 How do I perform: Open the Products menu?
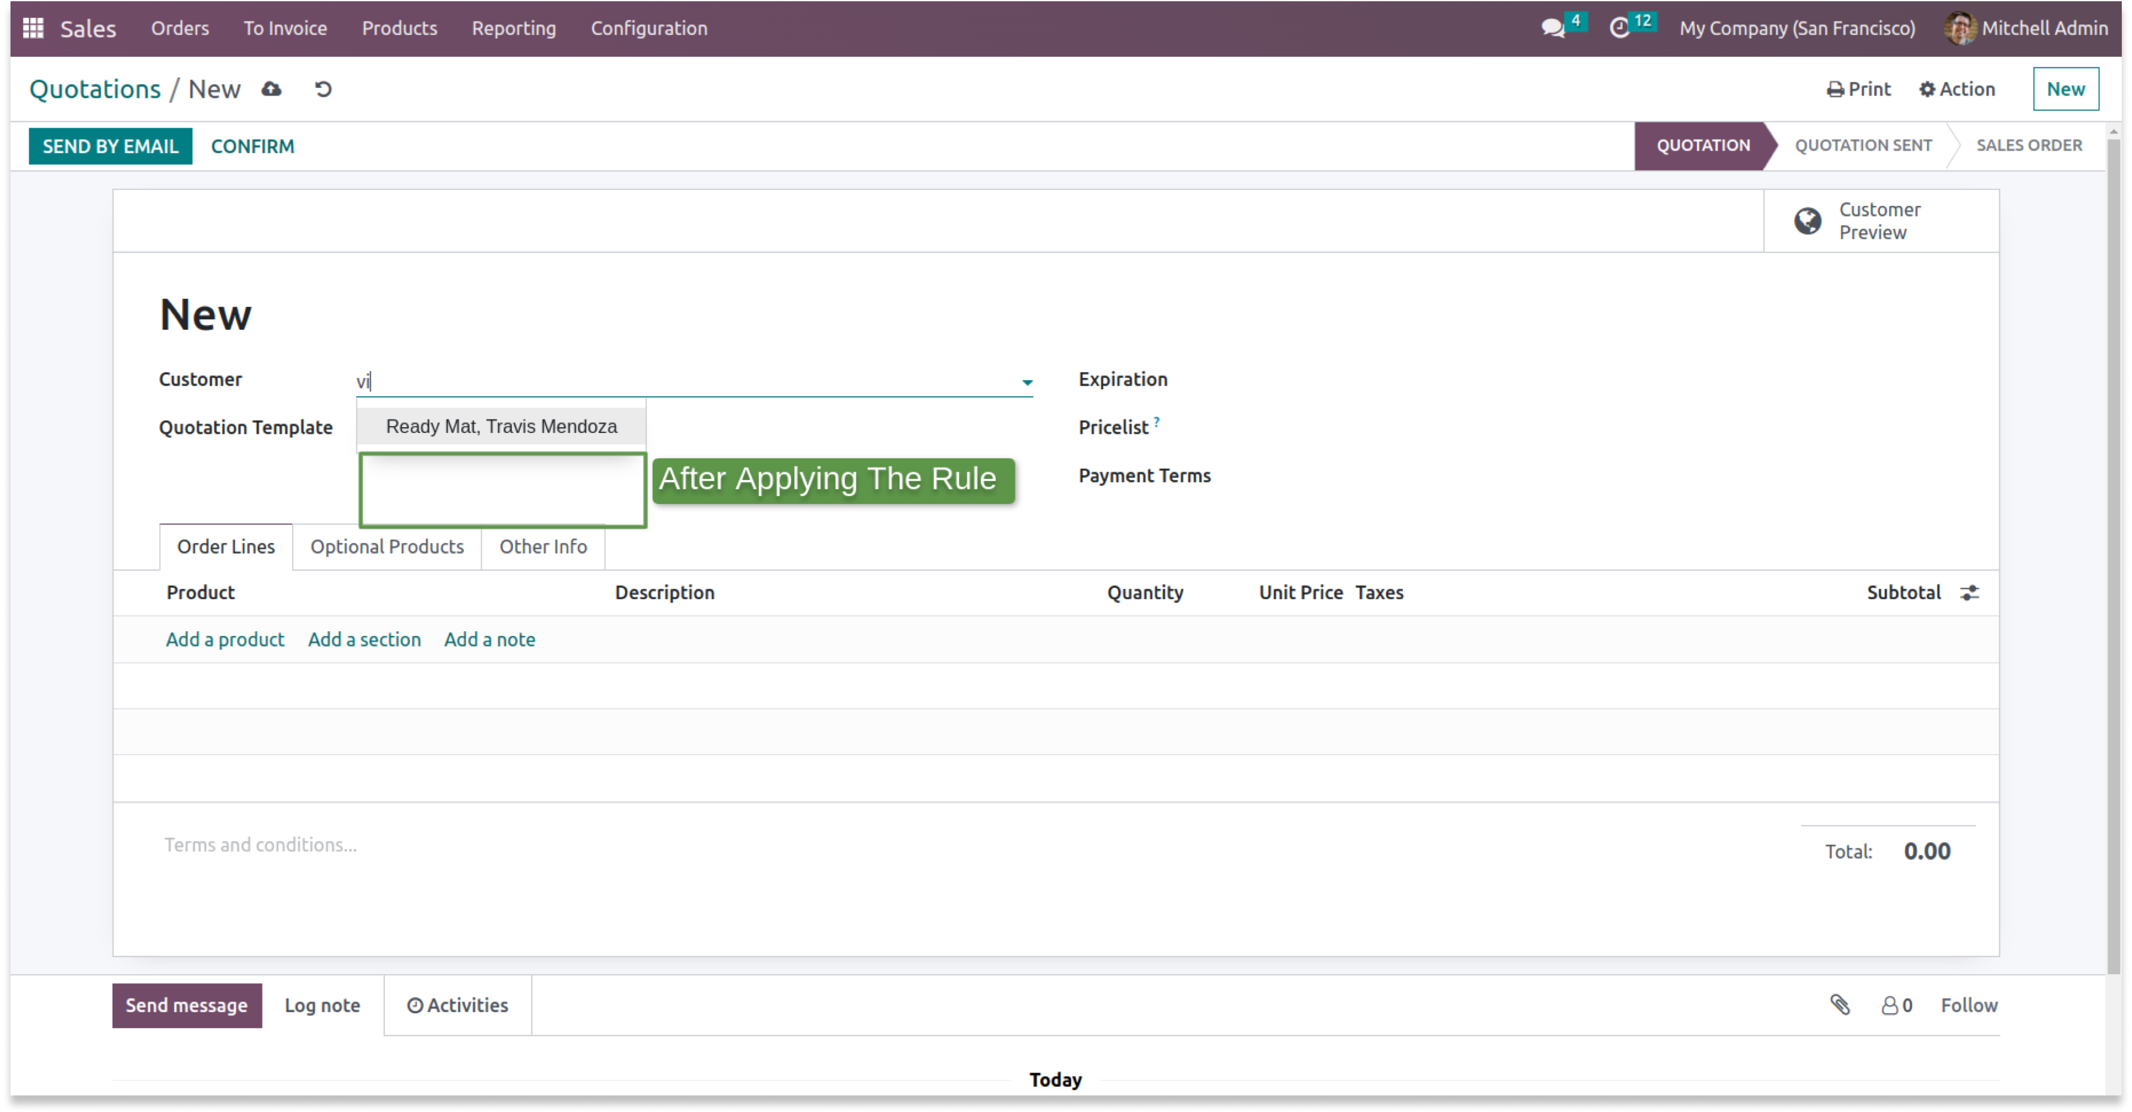click(x=399, y=28)
